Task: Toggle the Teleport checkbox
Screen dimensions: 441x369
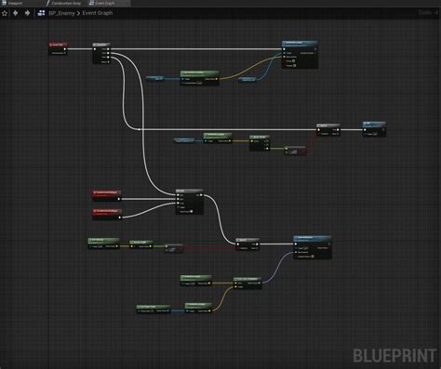Action: click(294, 65)
